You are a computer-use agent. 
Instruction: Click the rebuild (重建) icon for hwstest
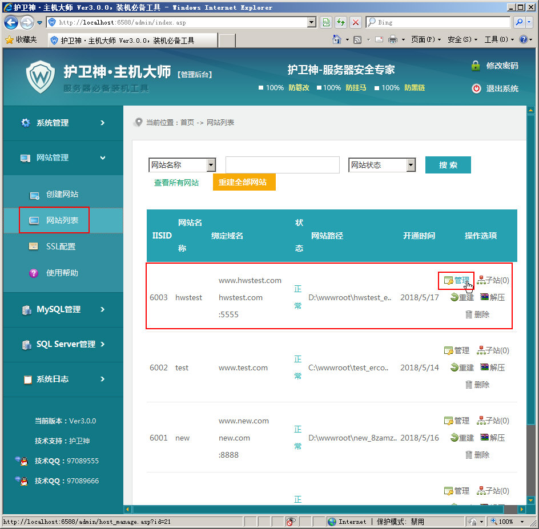454,297
